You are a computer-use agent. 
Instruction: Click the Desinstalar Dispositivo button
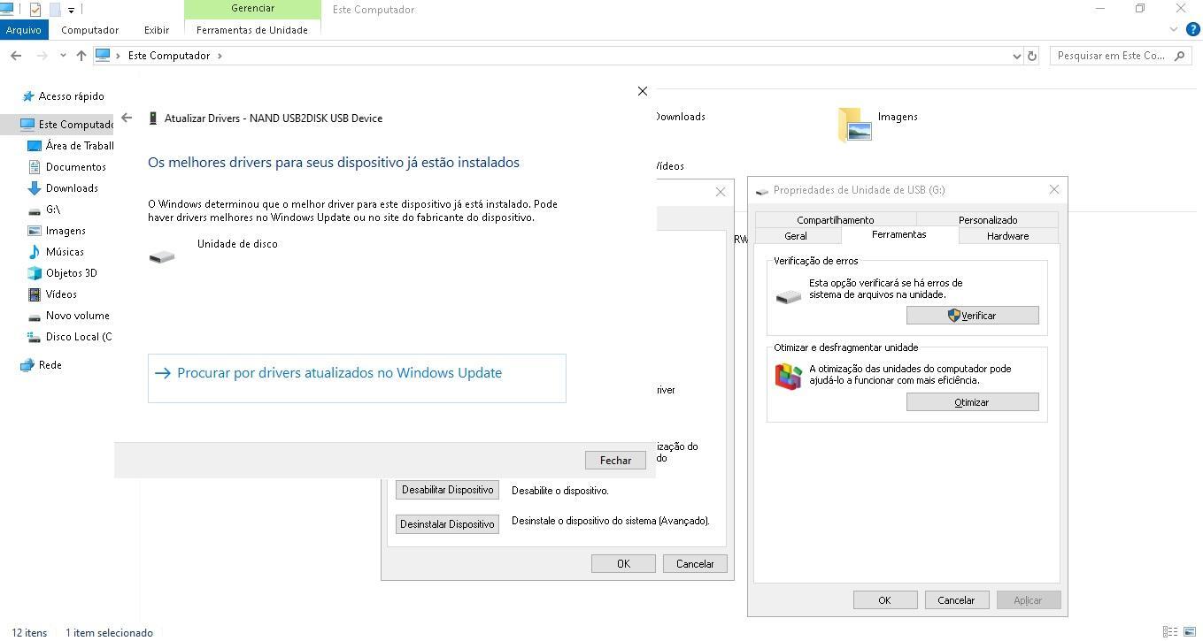[x=447, y=524]
